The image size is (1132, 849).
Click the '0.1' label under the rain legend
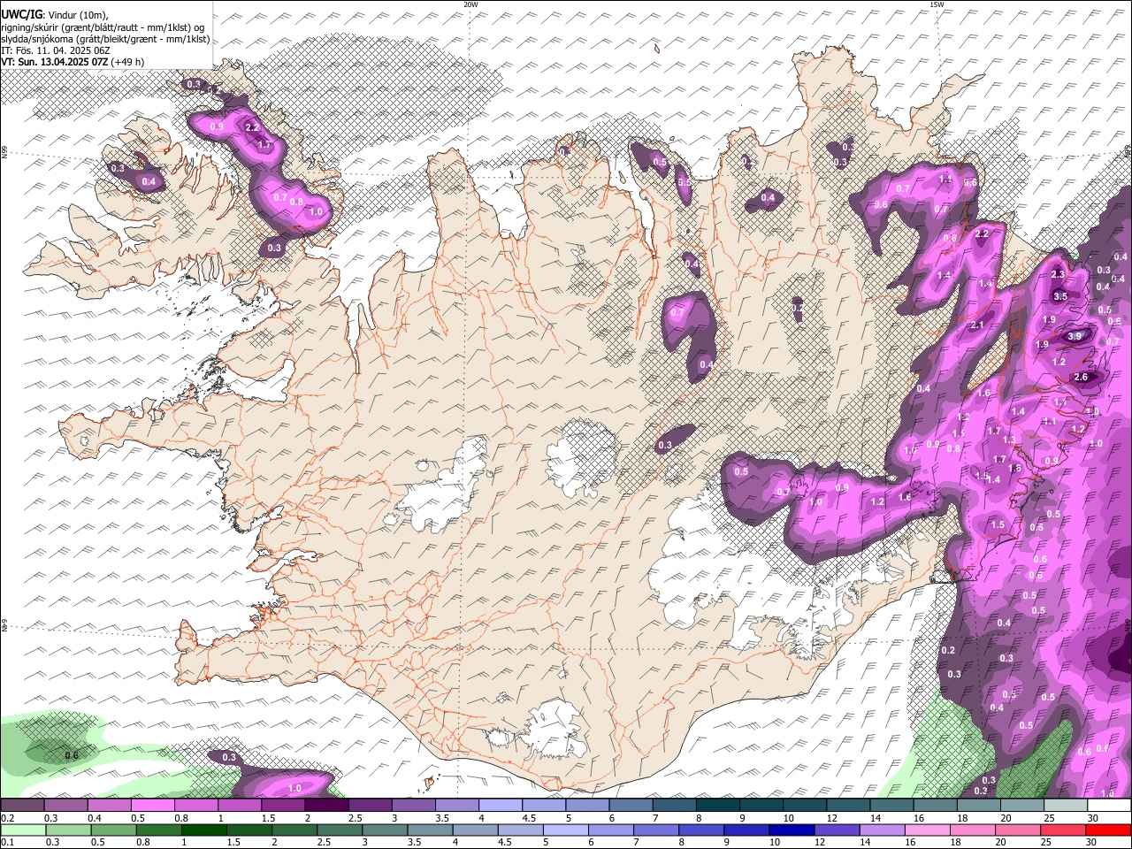point(7,842)
